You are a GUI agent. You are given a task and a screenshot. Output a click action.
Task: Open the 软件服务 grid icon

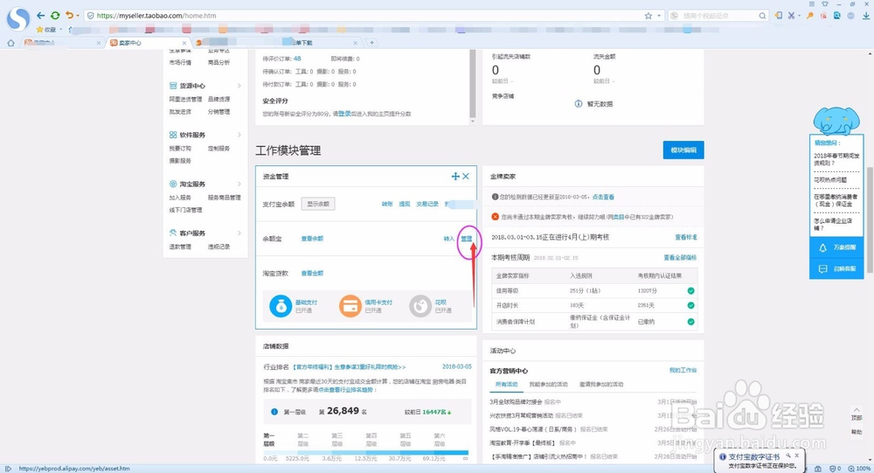173,135
